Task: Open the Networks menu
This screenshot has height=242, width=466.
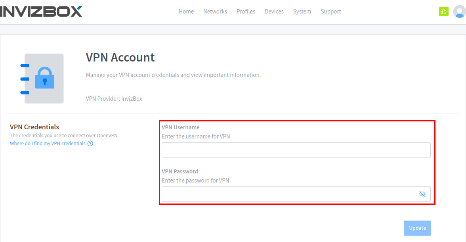Action: (x=215, y=12)
